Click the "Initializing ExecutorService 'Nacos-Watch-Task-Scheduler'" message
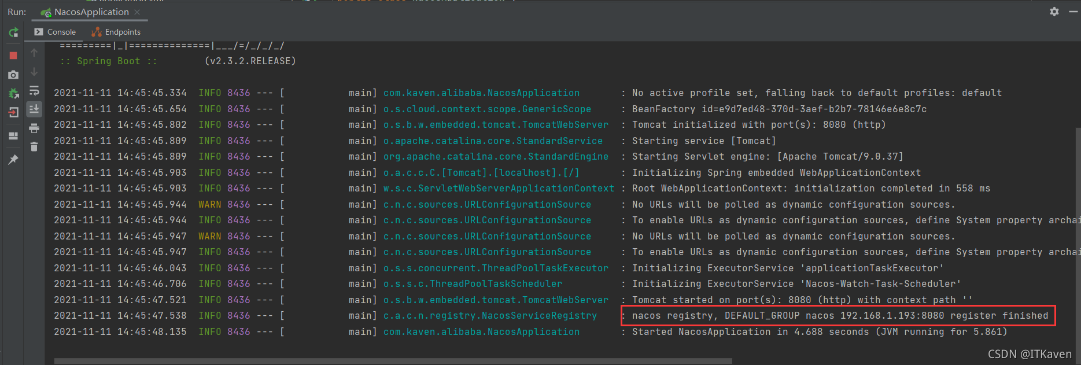 [796, 284]
